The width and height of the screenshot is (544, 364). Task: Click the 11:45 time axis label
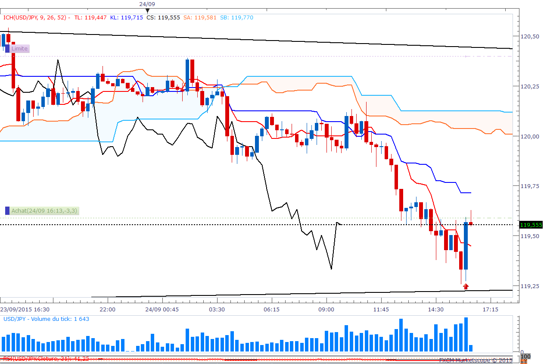[x=381, y=310]
